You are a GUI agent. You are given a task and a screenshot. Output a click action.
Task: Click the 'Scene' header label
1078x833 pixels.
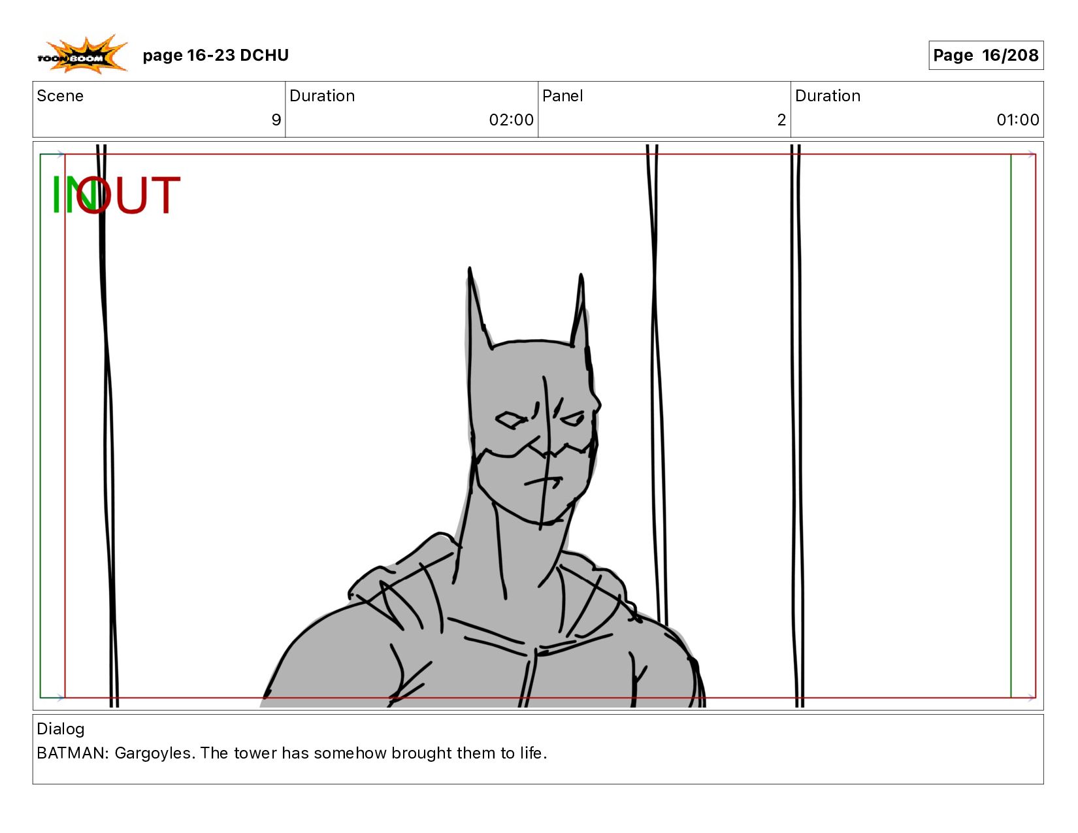click(60, 96)
